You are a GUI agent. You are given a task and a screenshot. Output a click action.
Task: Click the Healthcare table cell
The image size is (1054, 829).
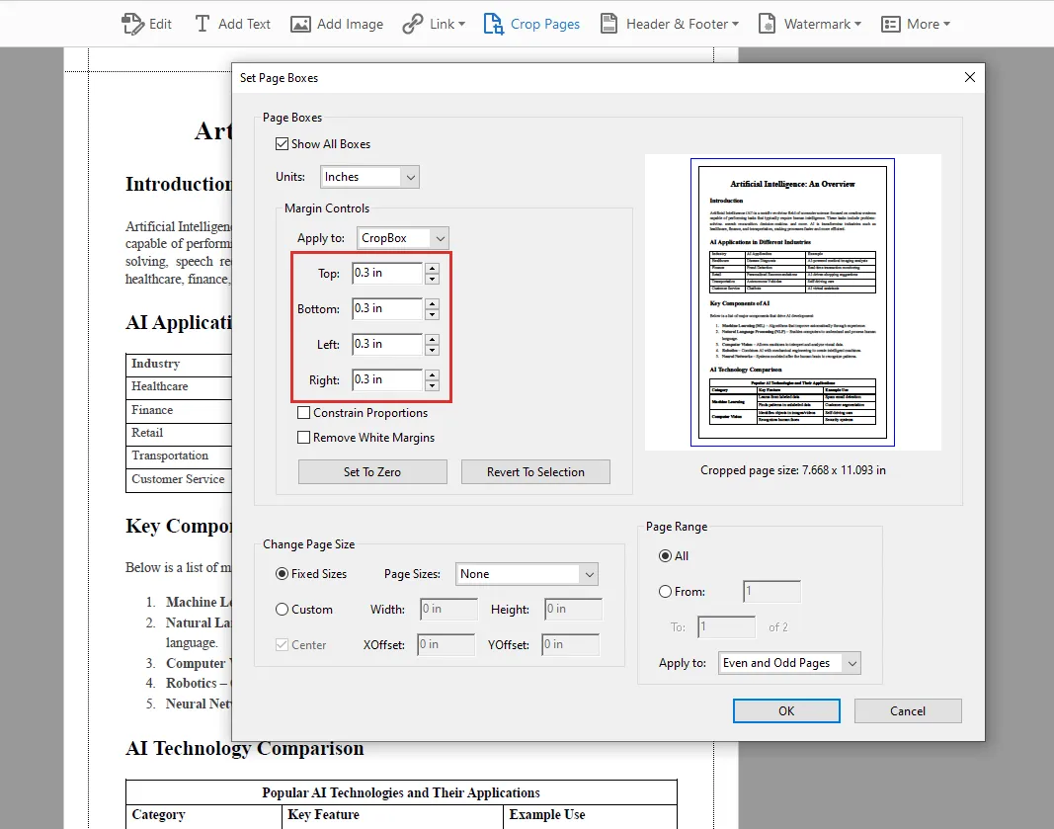178,386
